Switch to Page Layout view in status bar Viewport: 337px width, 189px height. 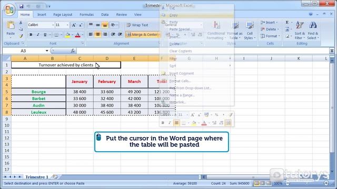coord(263,183)
